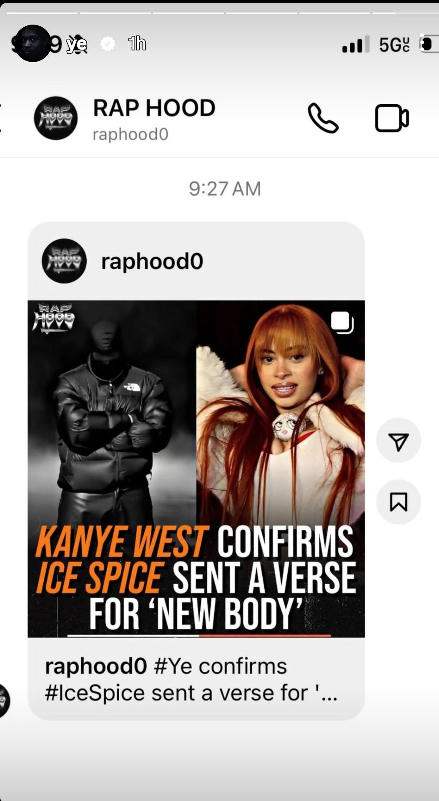Start a voice call with RAP HOOD
Screen dimensions: 439x801
[323, 118]
